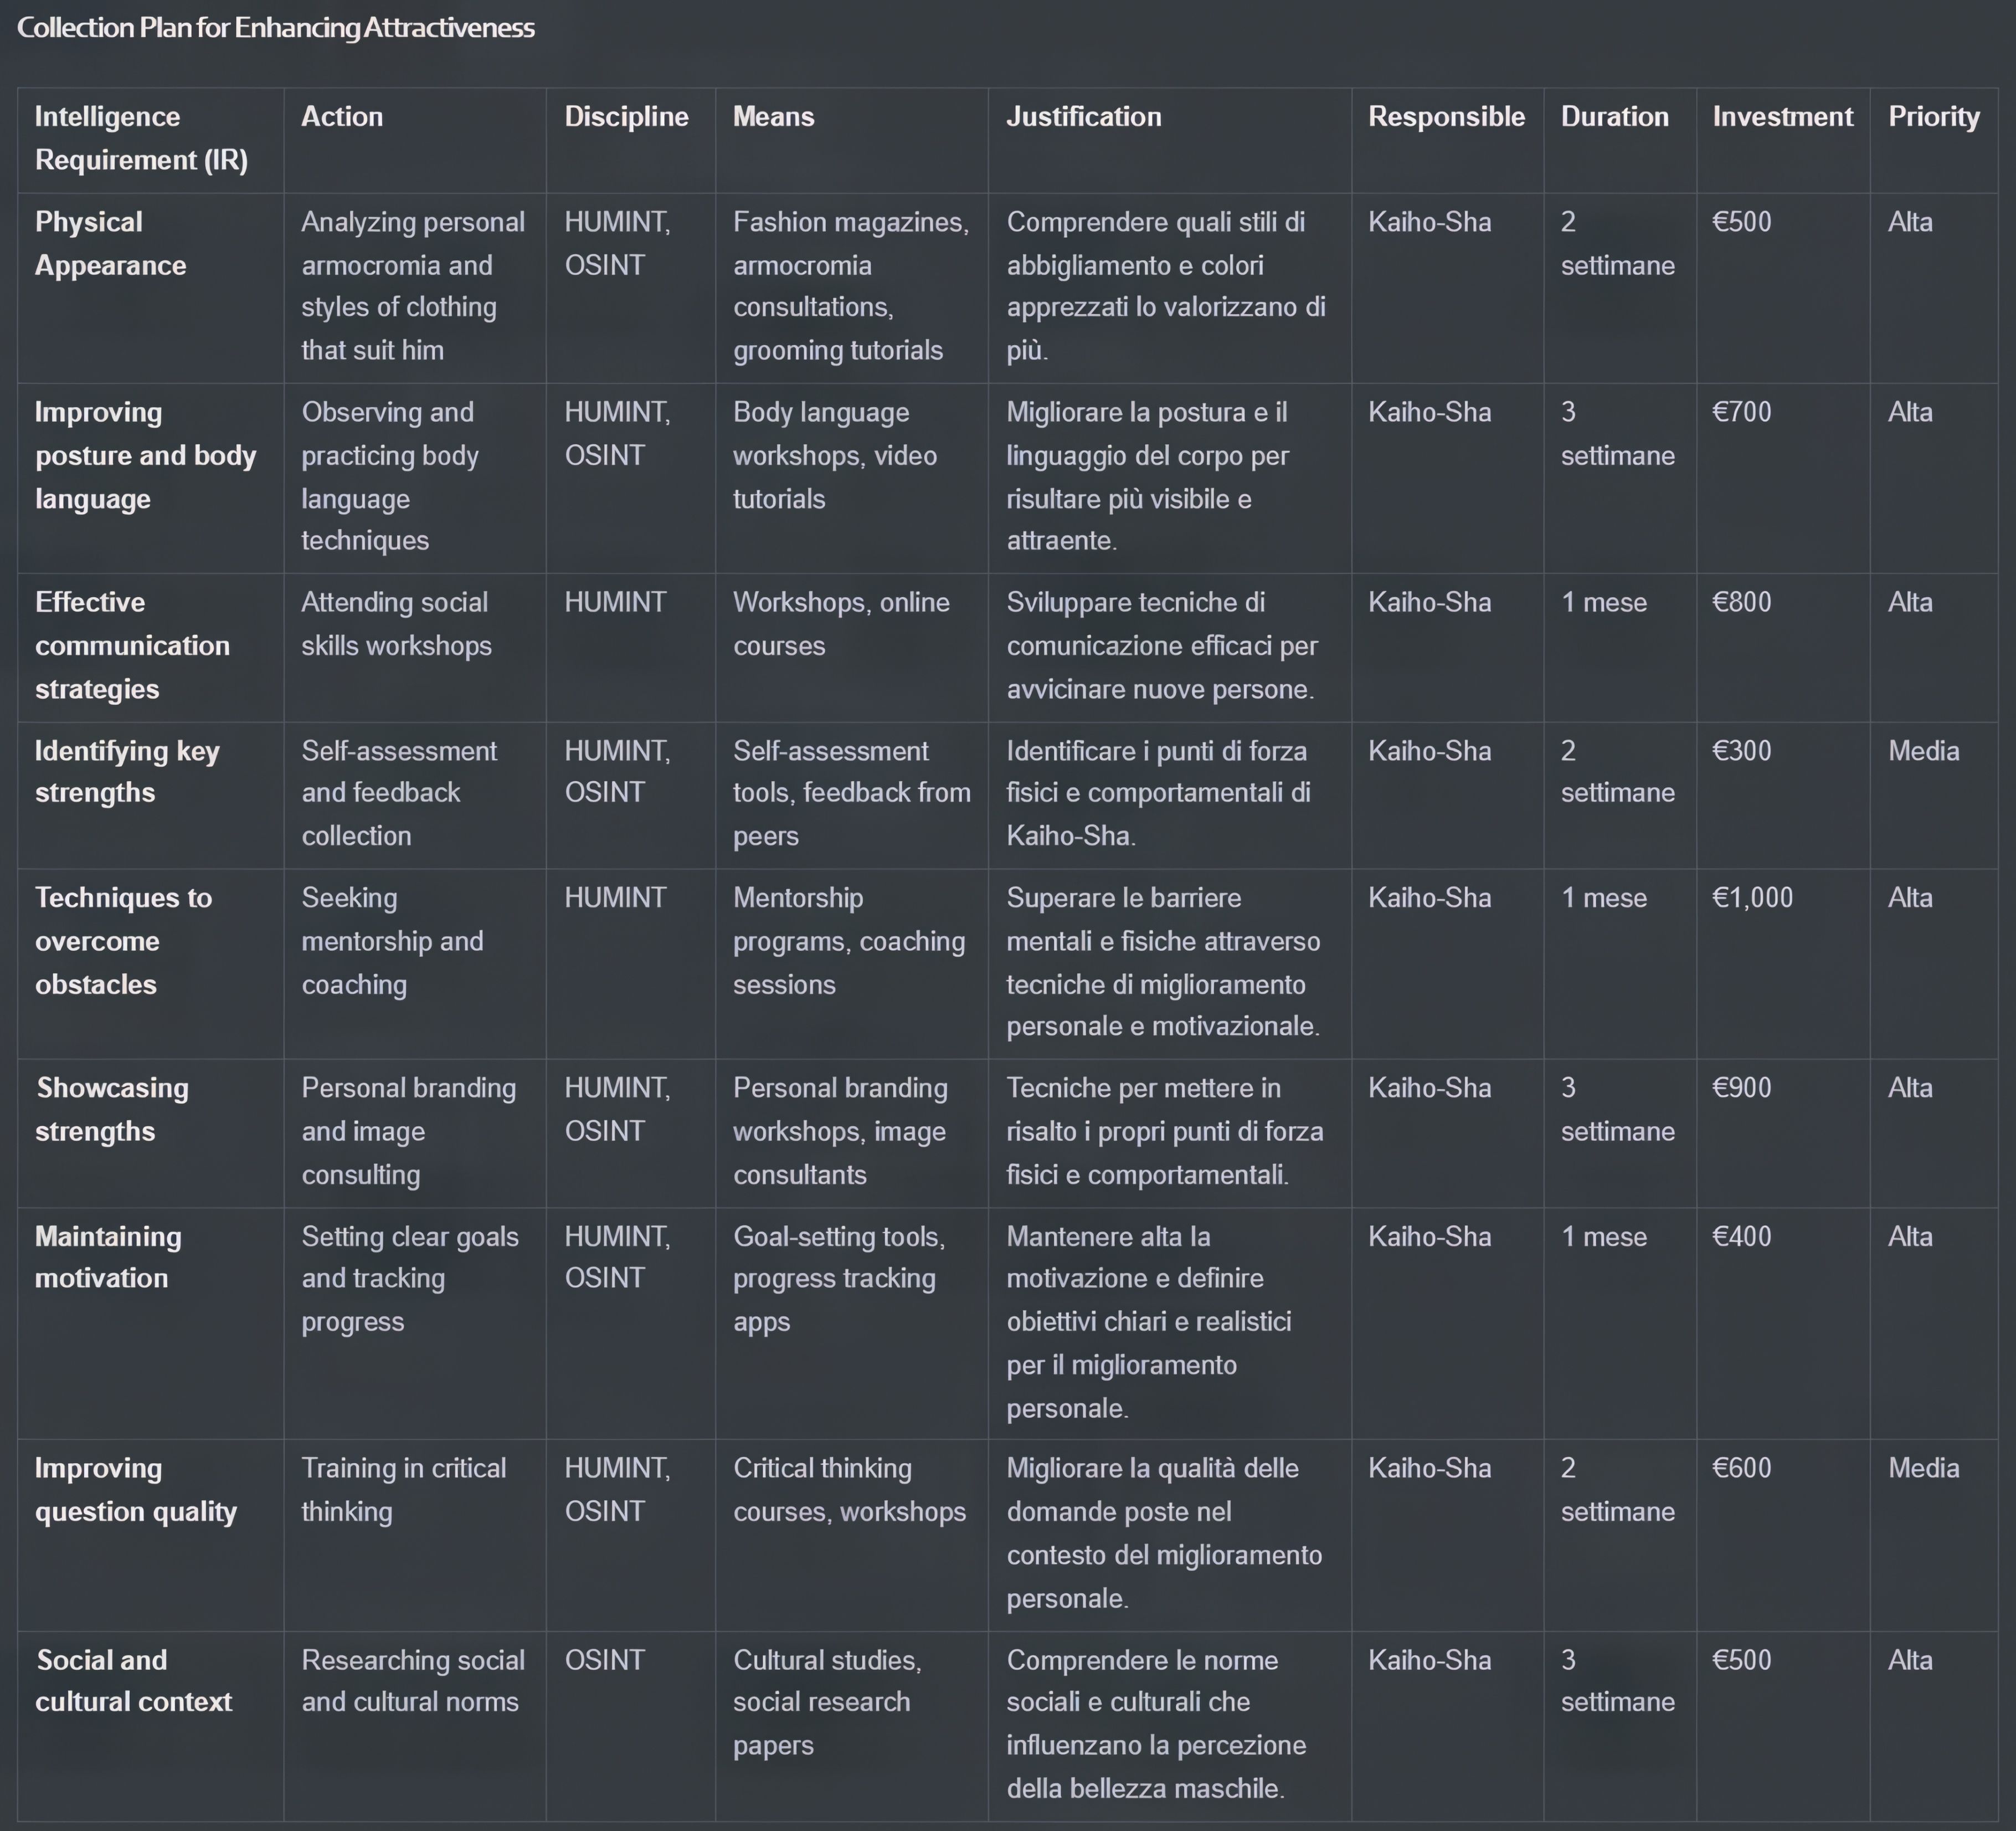This screenshot has width=2016, height=1831.
Task: Select the 'Effective communication strategies' row label
Action: [132, 645]
